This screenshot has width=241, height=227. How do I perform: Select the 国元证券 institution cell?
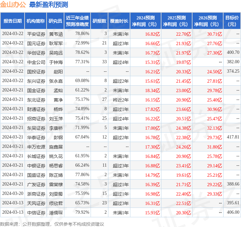coord(36,43)
